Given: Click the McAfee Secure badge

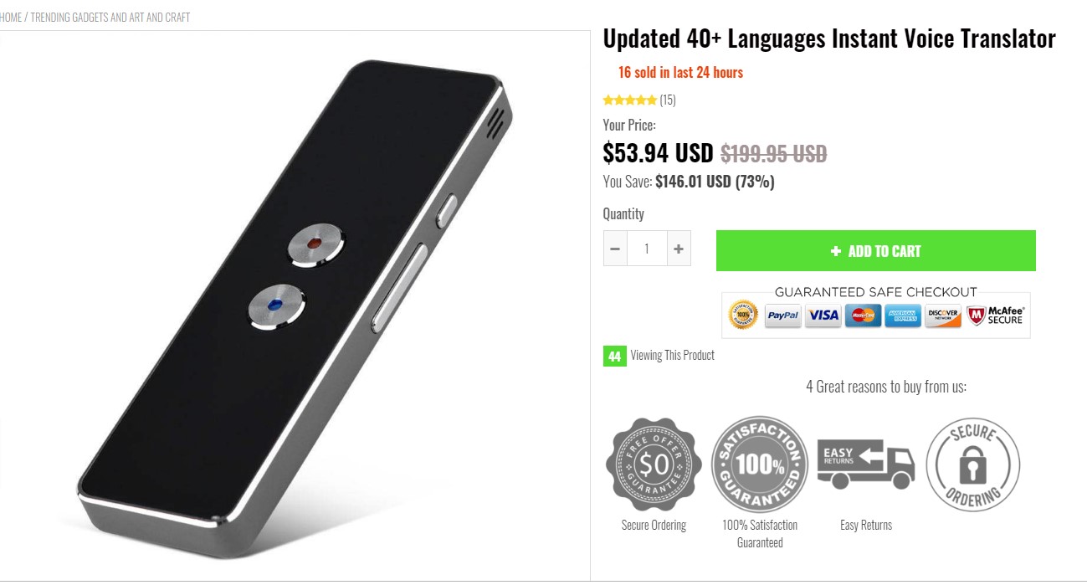Looking at the screenshot, I should [996, 316].
